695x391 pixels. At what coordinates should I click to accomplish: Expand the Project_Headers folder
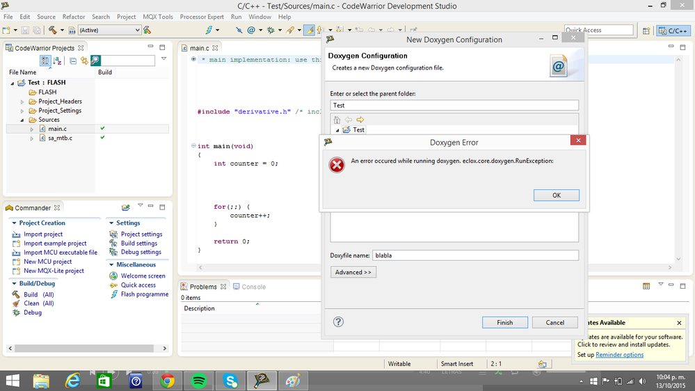click(22, 102)
